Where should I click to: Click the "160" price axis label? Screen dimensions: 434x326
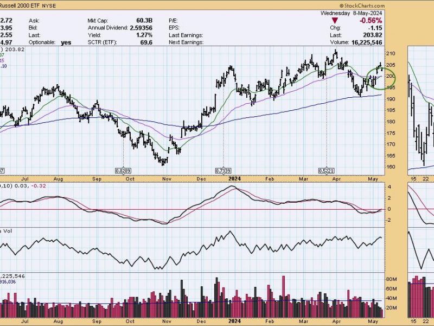tap(391, 167)
